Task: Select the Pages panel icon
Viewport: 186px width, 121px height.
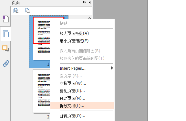Action: click(6, 34)
